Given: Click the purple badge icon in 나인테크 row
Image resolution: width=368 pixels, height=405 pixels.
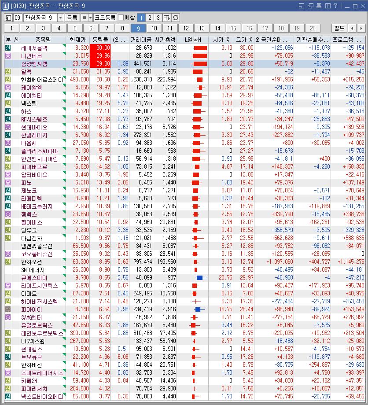Looking at the screenshot, I should (x=8, y=55).
